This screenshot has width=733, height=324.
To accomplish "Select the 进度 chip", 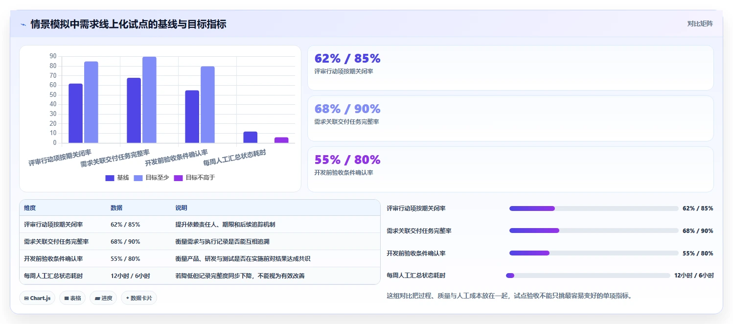I will [103, 298].
